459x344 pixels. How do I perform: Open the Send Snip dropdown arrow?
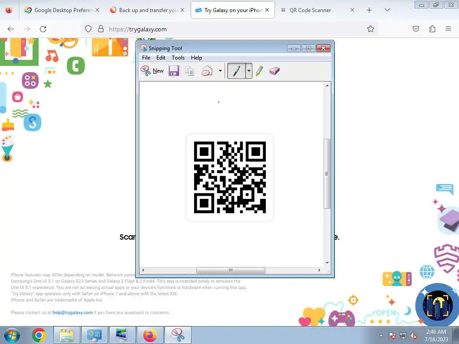220,71
